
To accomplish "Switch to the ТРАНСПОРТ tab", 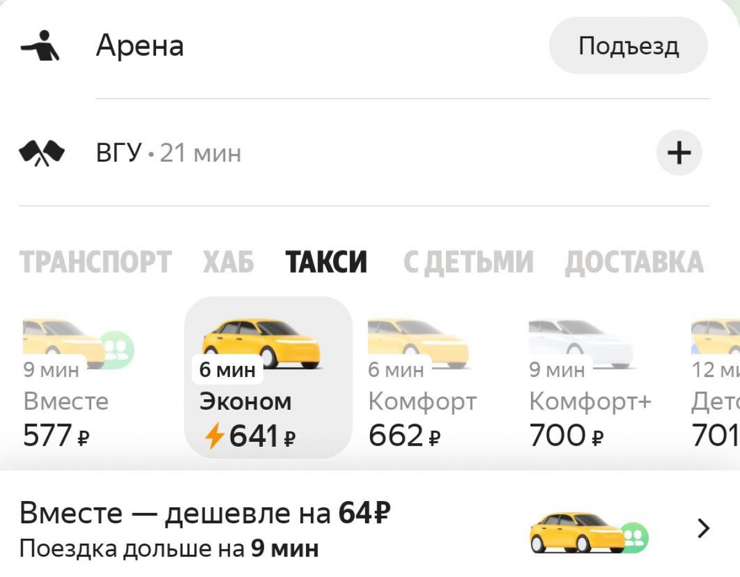I will (x=96, y=262).
